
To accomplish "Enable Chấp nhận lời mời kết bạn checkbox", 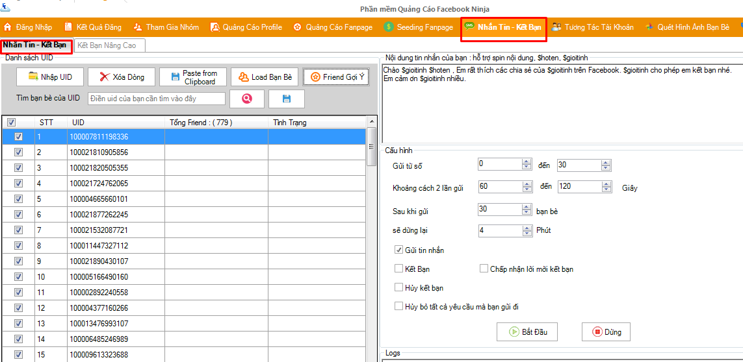I will click(x=484, y=269).
